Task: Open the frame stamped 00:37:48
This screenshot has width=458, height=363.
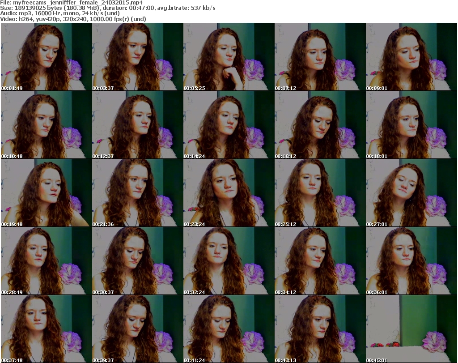Action: (x=47, y=329)
